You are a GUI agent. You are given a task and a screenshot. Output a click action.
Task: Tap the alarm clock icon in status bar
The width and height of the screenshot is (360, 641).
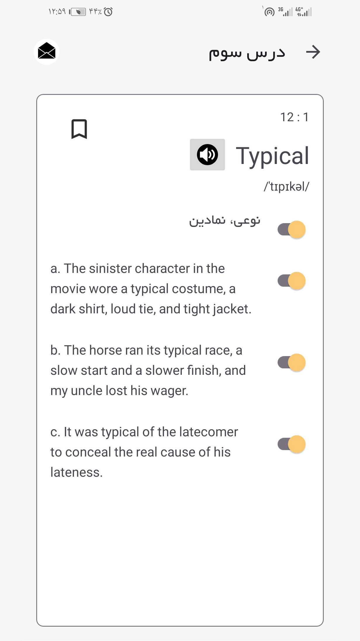click(108, 12)
